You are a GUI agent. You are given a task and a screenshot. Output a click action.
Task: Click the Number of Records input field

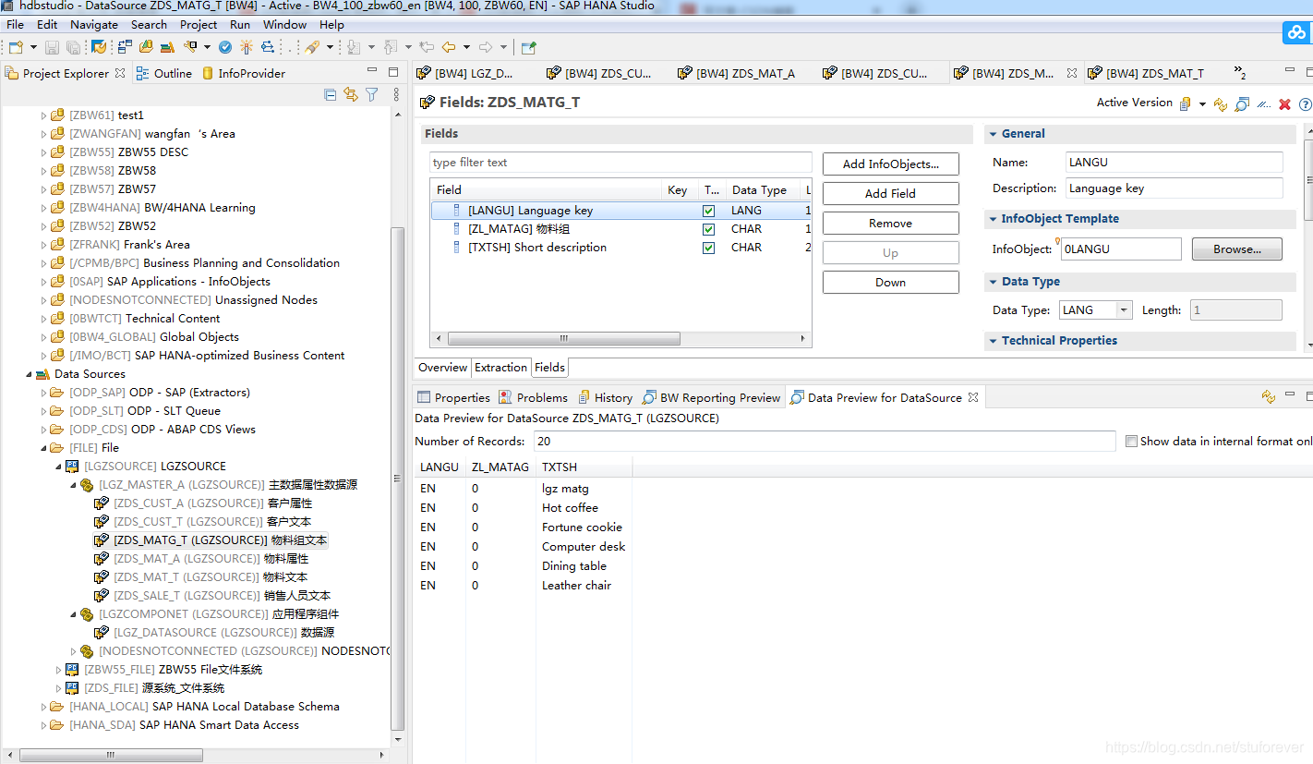coord(825,442)
